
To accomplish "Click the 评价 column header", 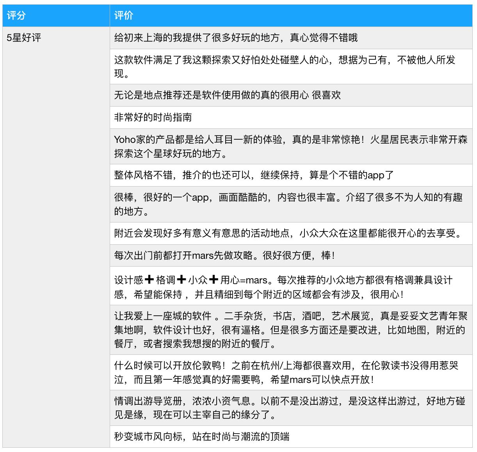I will [x=123, y=16].
